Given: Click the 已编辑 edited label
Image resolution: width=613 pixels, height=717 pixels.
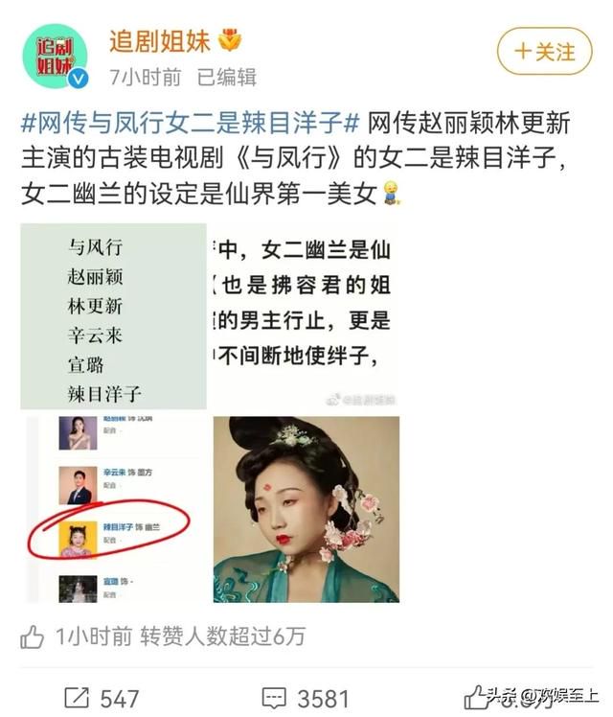Looking at the screenshot, I should tap(227, 78).
